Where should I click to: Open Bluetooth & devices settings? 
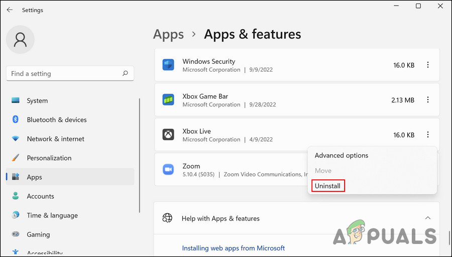point(70,120)
